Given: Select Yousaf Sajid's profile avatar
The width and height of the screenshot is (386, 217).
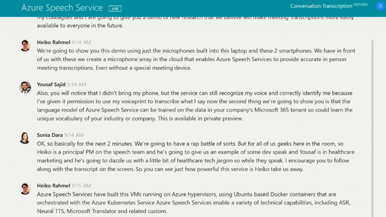Looking at the screenshot, I should [25, 87].
